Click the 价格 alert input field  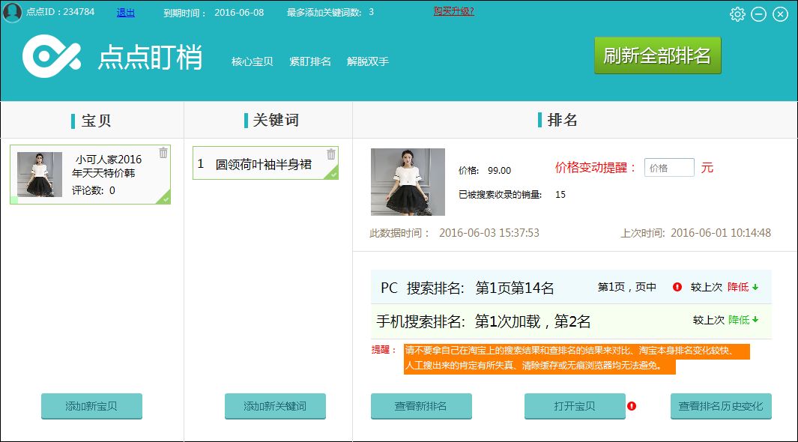[x=668, y=168]
